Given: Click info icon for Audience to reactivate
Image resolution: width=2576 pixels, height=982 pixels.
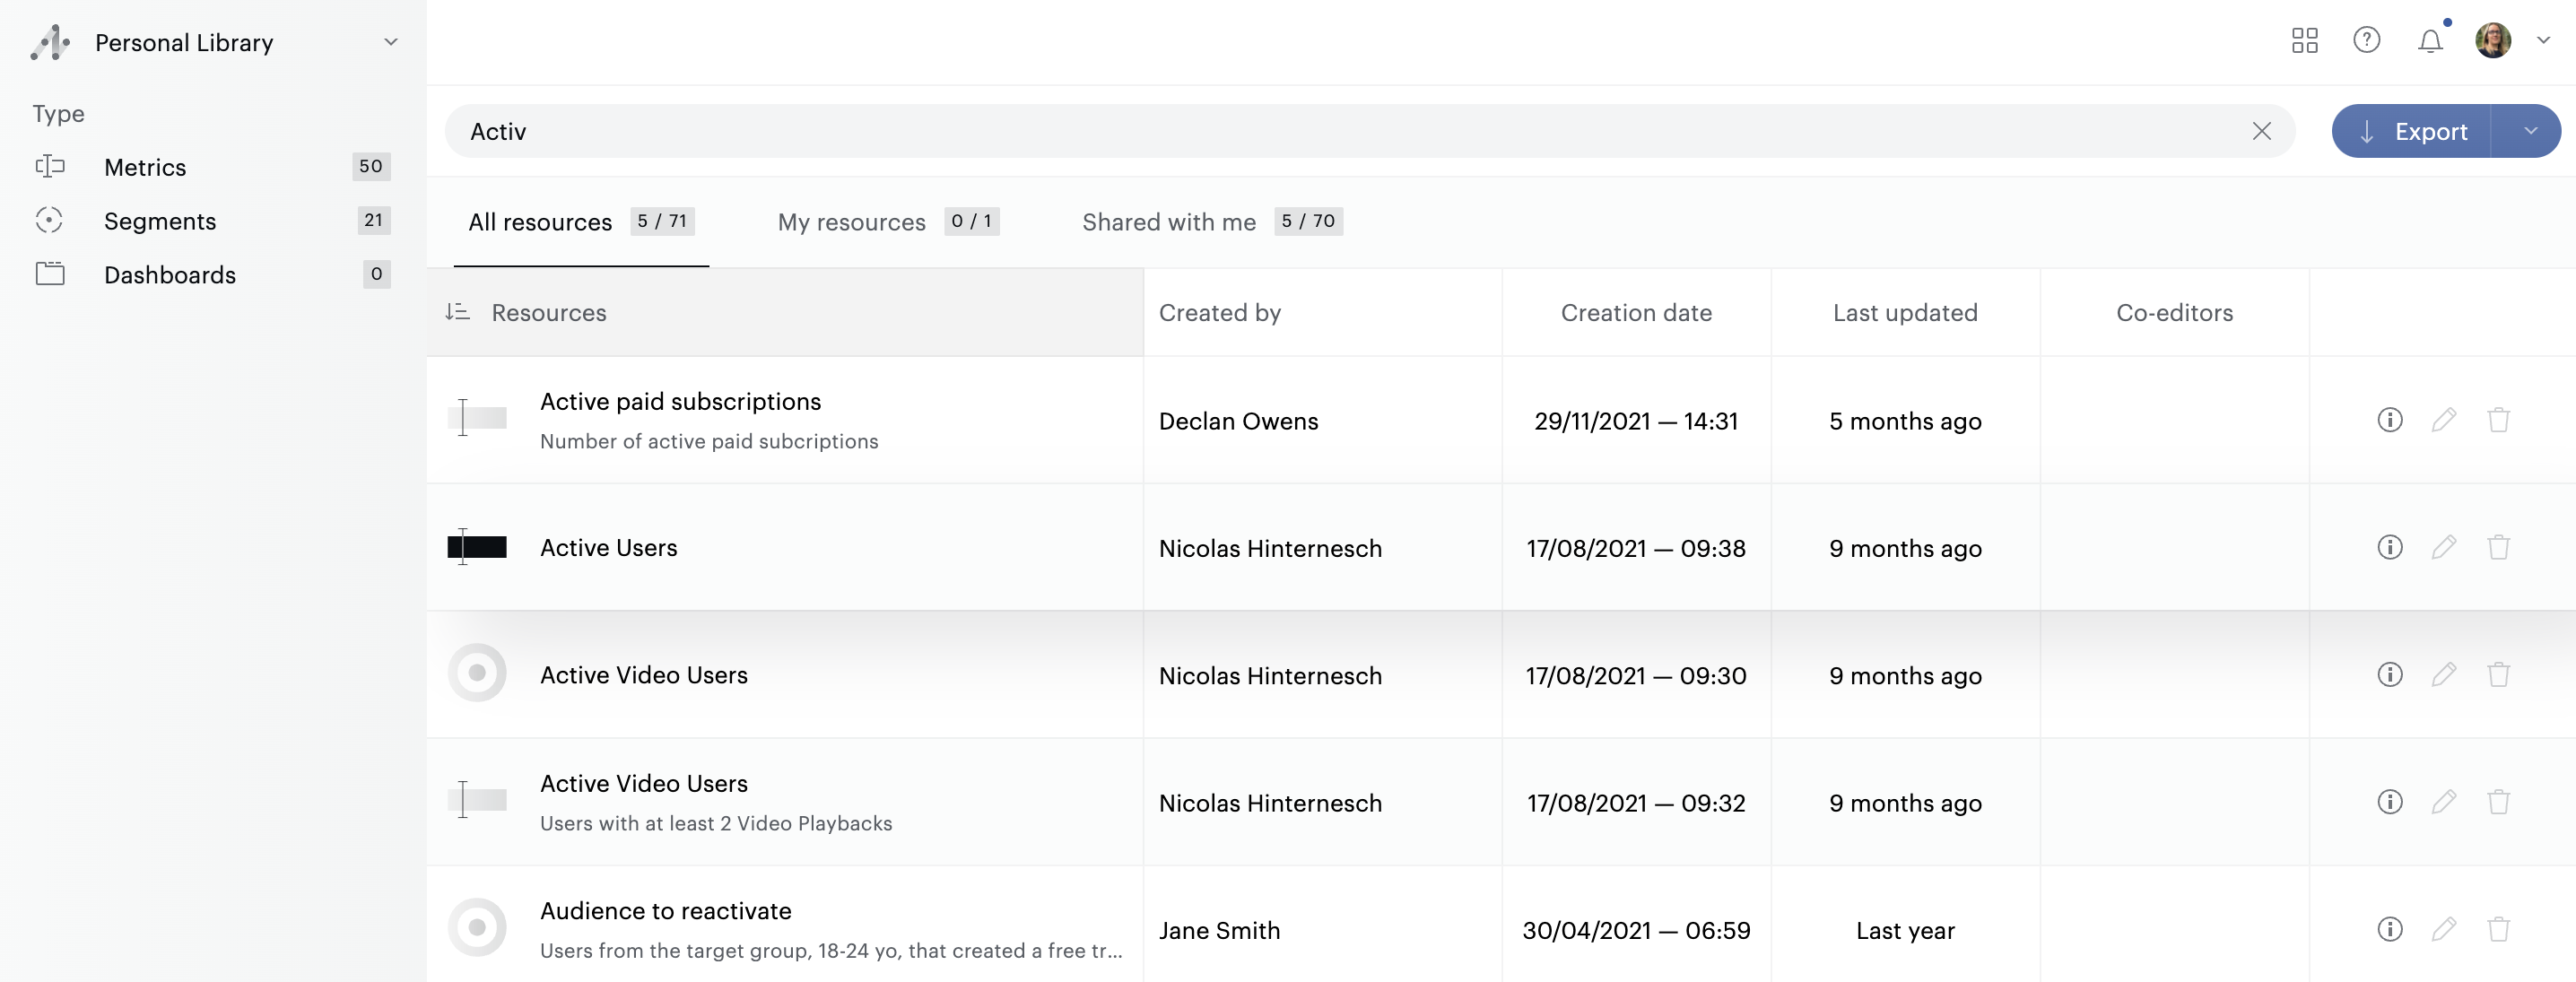Looking at the screenshot, I should [x=2389, y=929].
